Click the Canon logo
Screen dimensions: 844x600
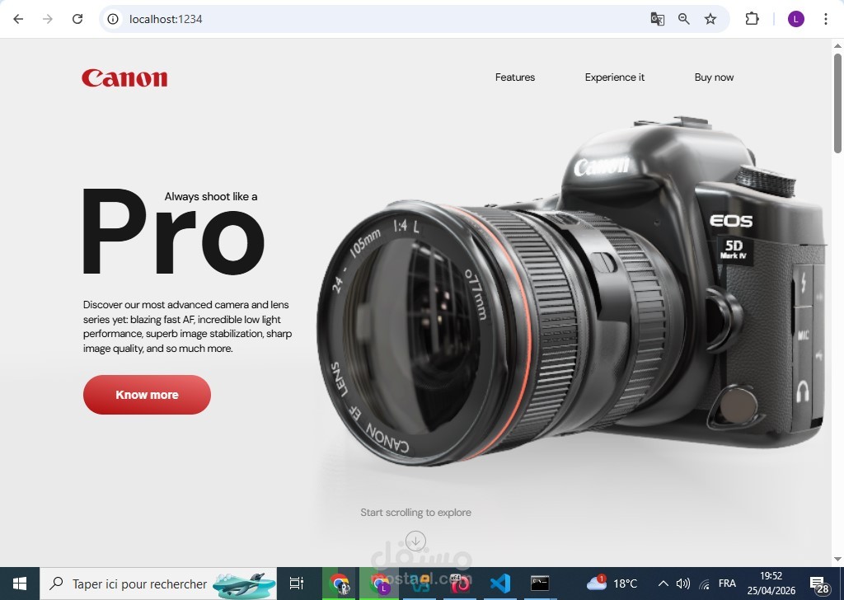point(124,77)
